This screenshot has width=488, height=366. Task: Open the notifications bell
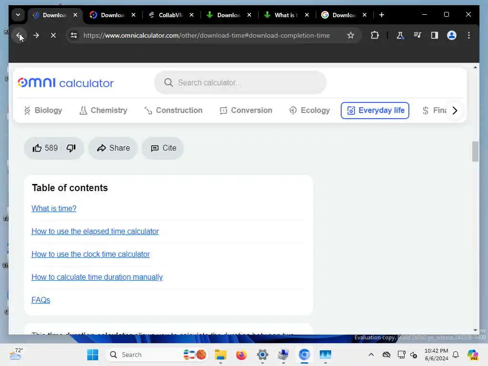tap(456, 355)
